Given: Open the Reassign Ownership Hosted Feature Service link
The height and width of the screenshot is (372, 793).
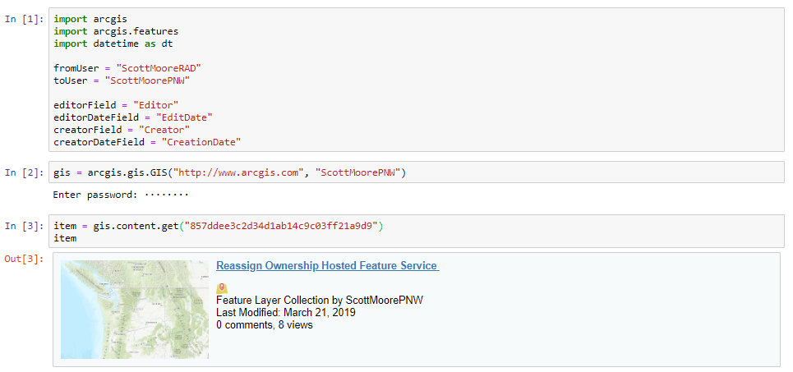Looking at the screenshot, I should pos(326,266).
